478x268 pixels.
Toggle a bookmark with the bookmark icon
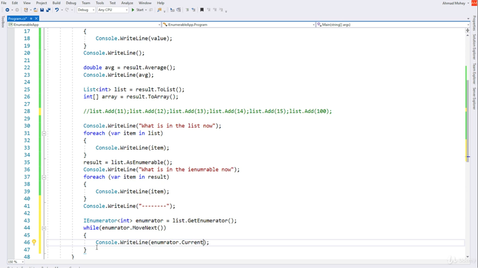[202, 10]
